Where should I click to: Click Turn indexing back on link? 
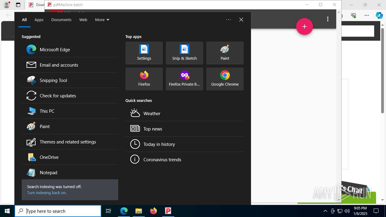coord(47,193)
